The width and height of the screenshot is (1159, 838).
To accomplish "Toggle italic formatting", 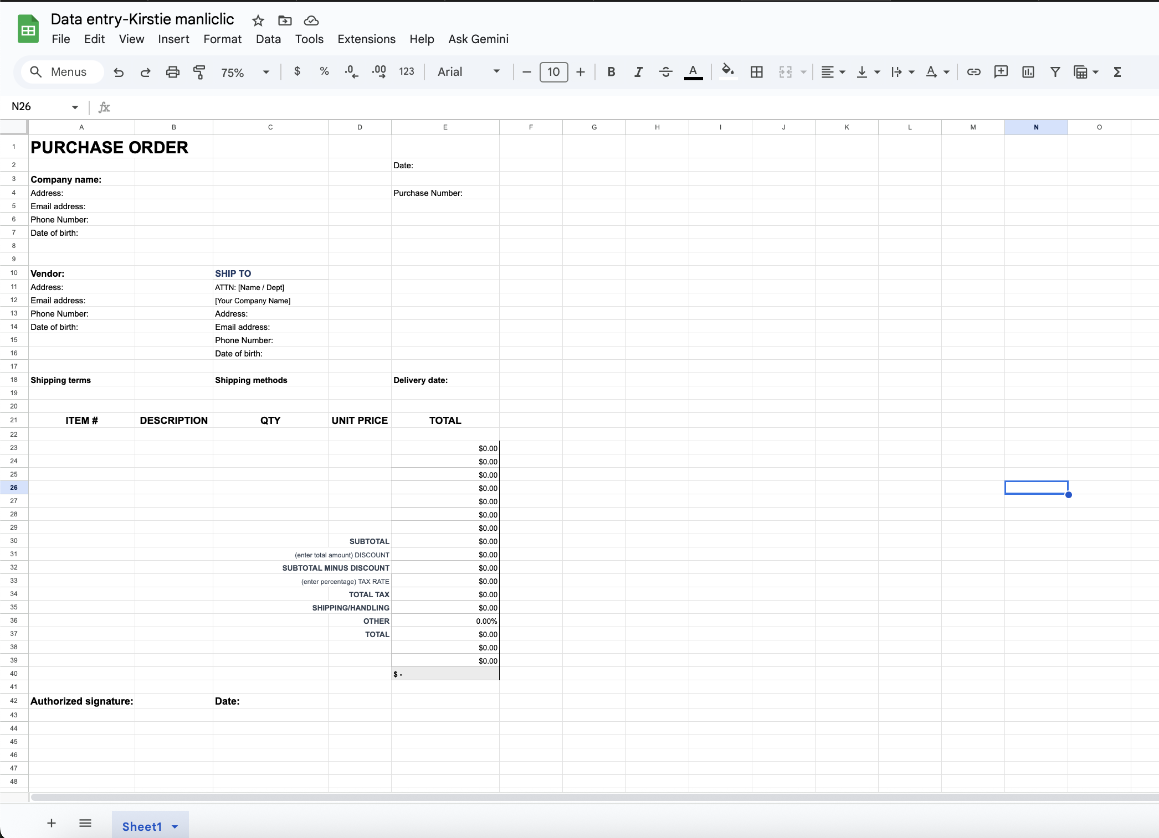I will point(638,72).
